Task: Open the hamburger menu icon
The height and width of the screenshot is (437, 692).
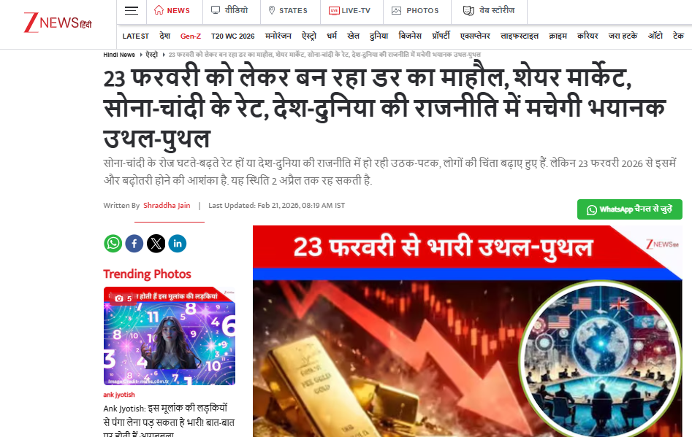Action: (x=131, y=10)
